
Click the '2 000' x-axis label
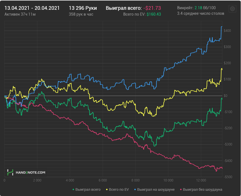(x=37, y=180)
